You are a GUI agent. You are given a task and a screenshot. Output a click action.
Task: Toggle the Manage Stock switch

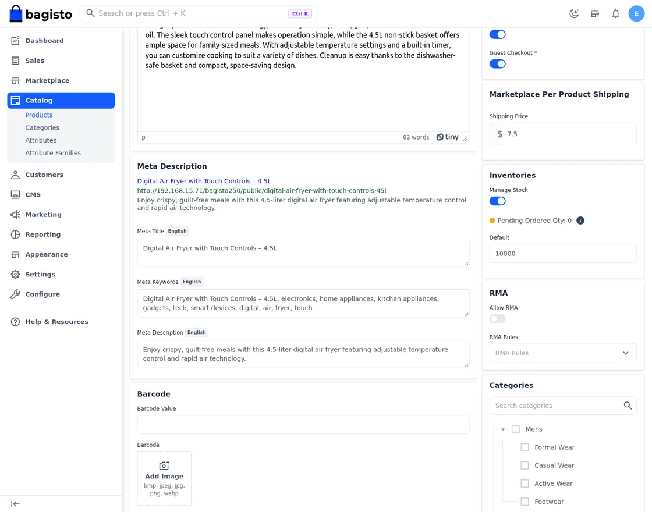point(497,201)
